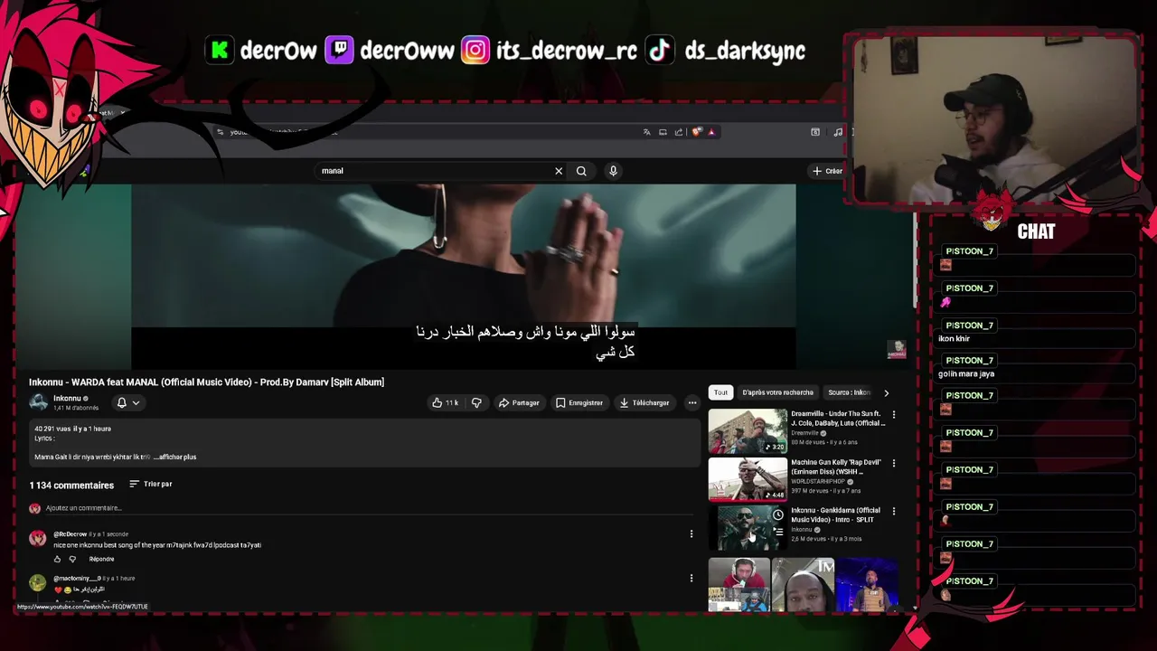The width and height of the screenshot is (1157, 651).
Task: Open three-dot menu for Genkidama video
Action: click(894, 511)
